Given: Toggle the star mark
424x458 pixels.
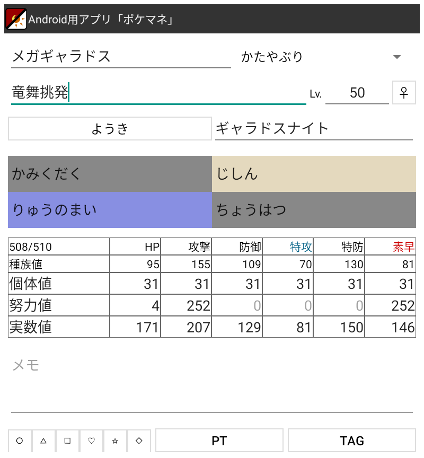Looking at the screenshot, I should pos(115,441).
